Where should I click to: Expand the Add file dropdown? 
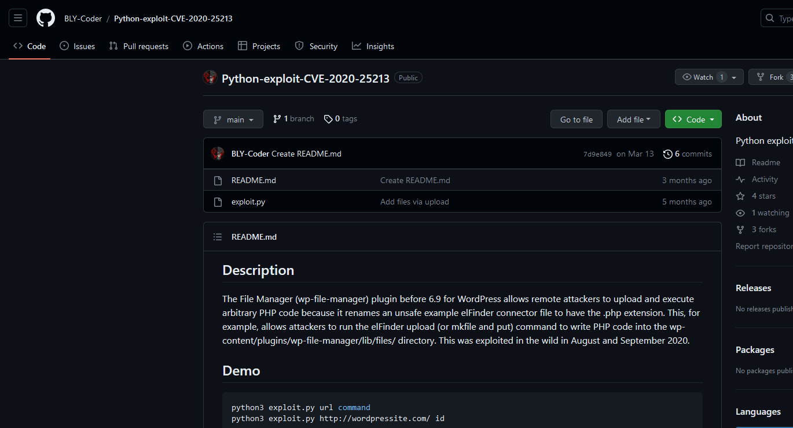click(634, 120)
